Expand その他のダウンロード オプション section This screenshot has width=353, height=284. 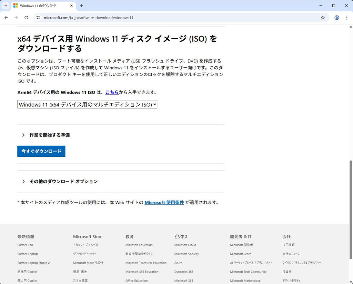[x=63, y=181]
